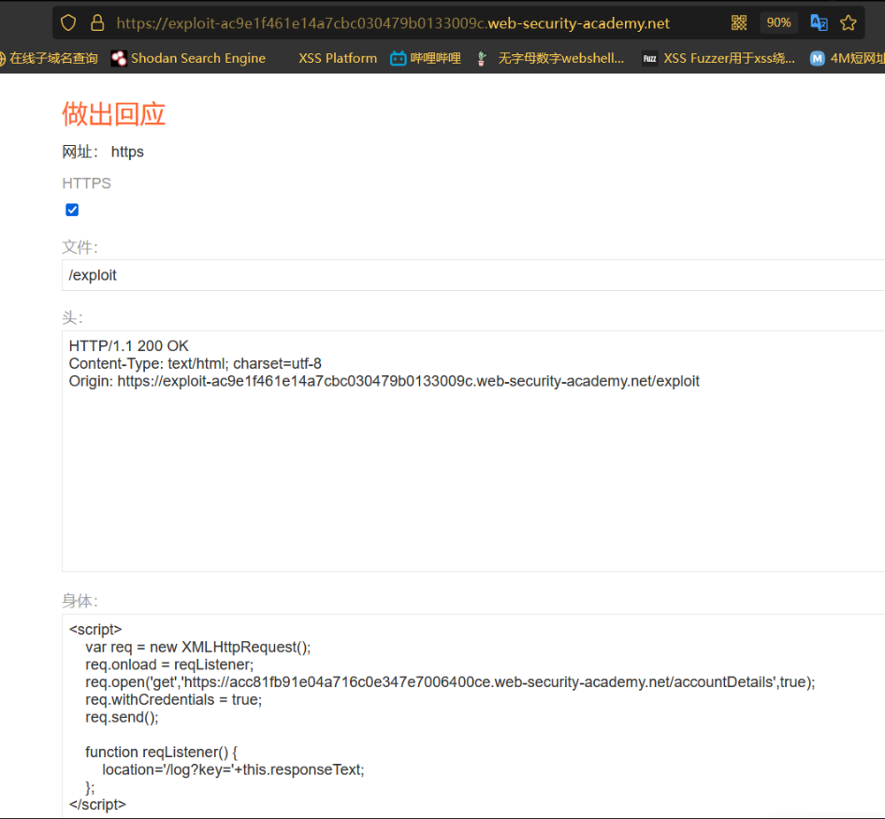Click the shield tracking protection icon
Image resolution: width=885 pixels, height=819 pixels.
point(68,23)
